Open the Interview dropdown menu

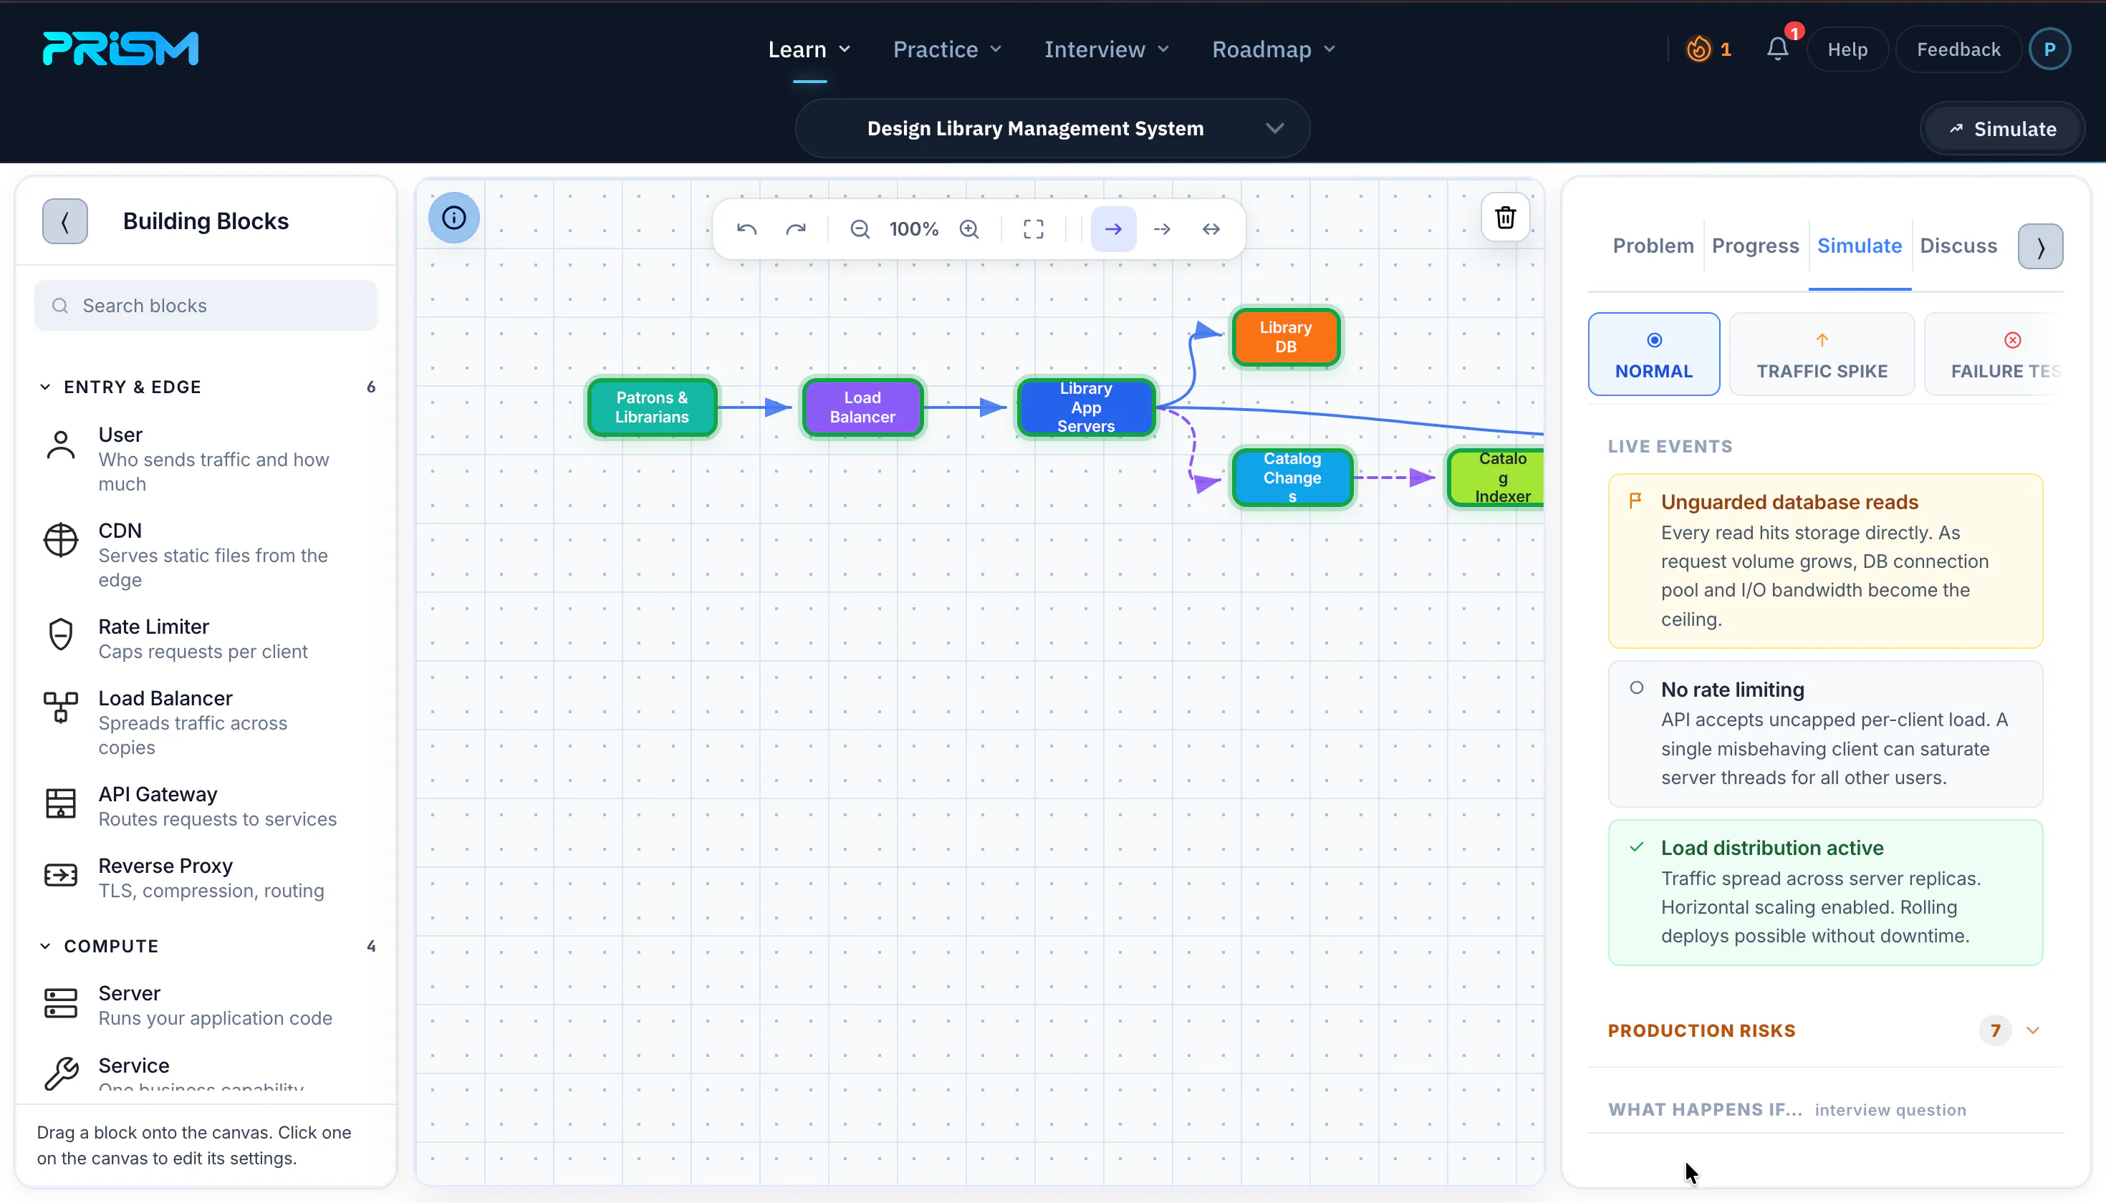pos(1107,49)
